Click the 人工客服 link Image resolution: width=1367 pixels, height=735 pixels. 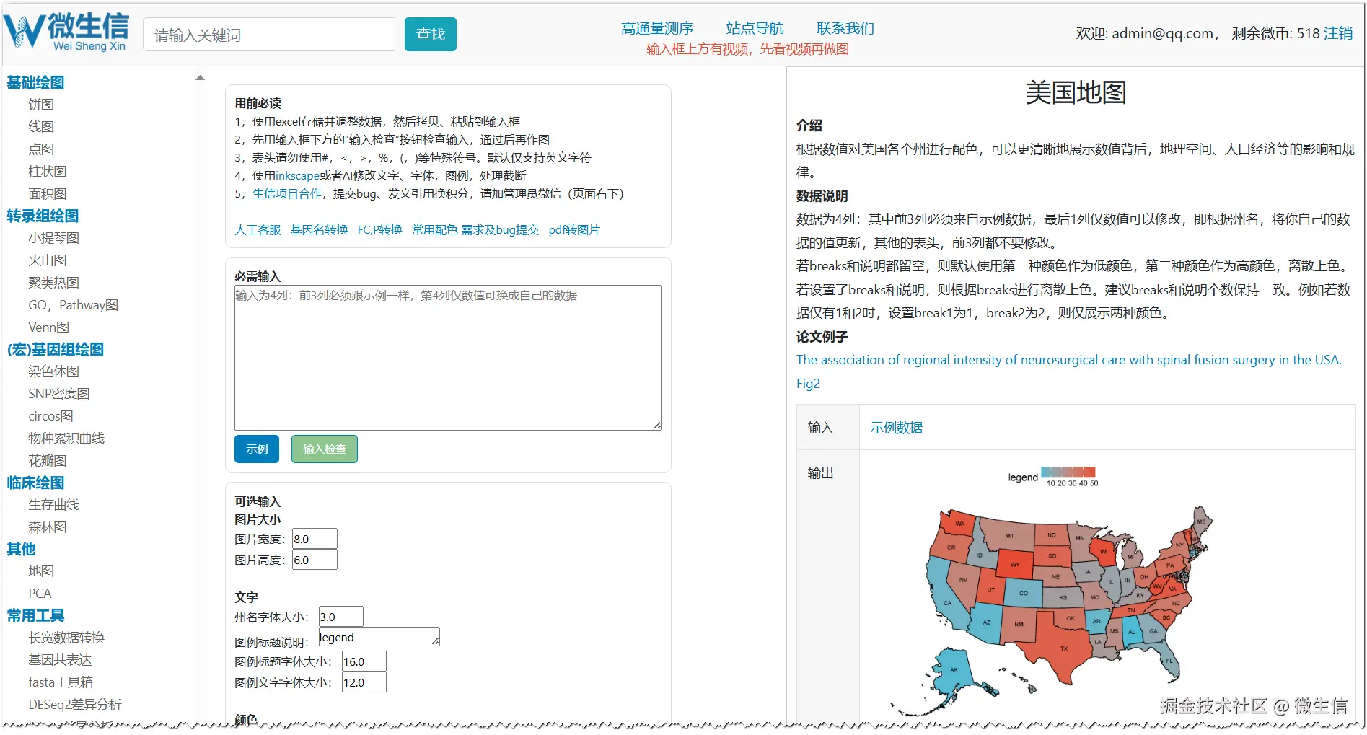coord(258,230)
